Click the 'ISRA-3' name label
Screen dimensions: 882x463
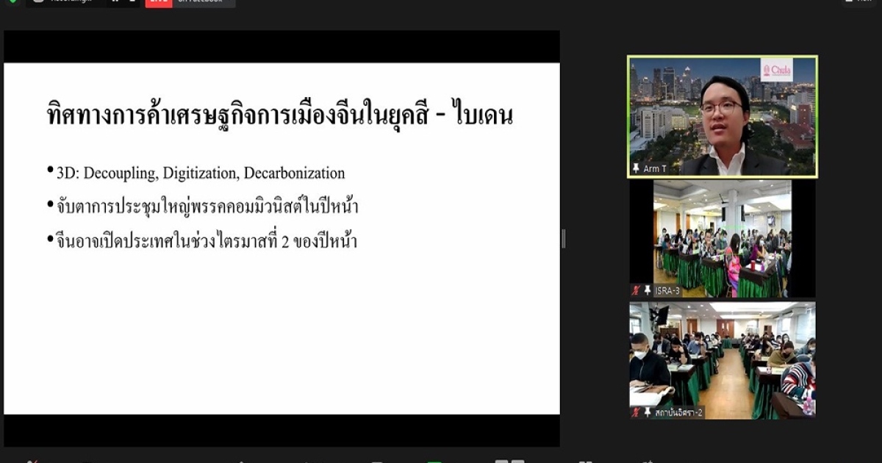(667, 291)
